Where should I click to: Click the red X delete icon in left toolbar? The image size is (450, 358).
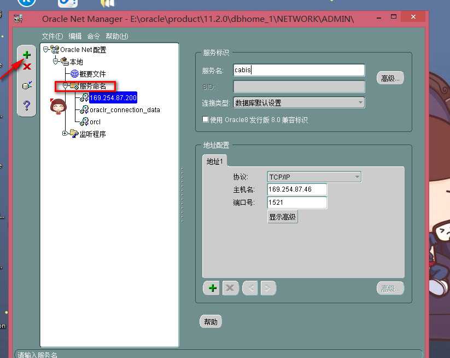pyautogui.click(x=27, y=67)
